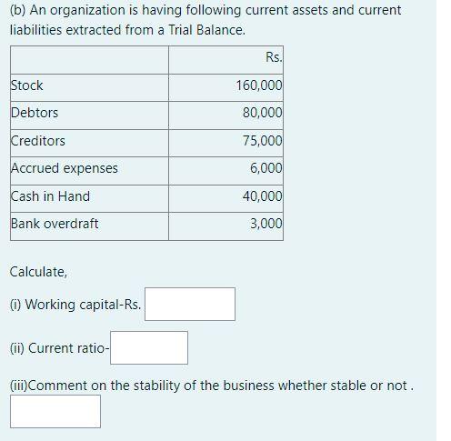The image size is (451, 441).
Task: Click the 80,000 value cell
Action: (225, 115)
